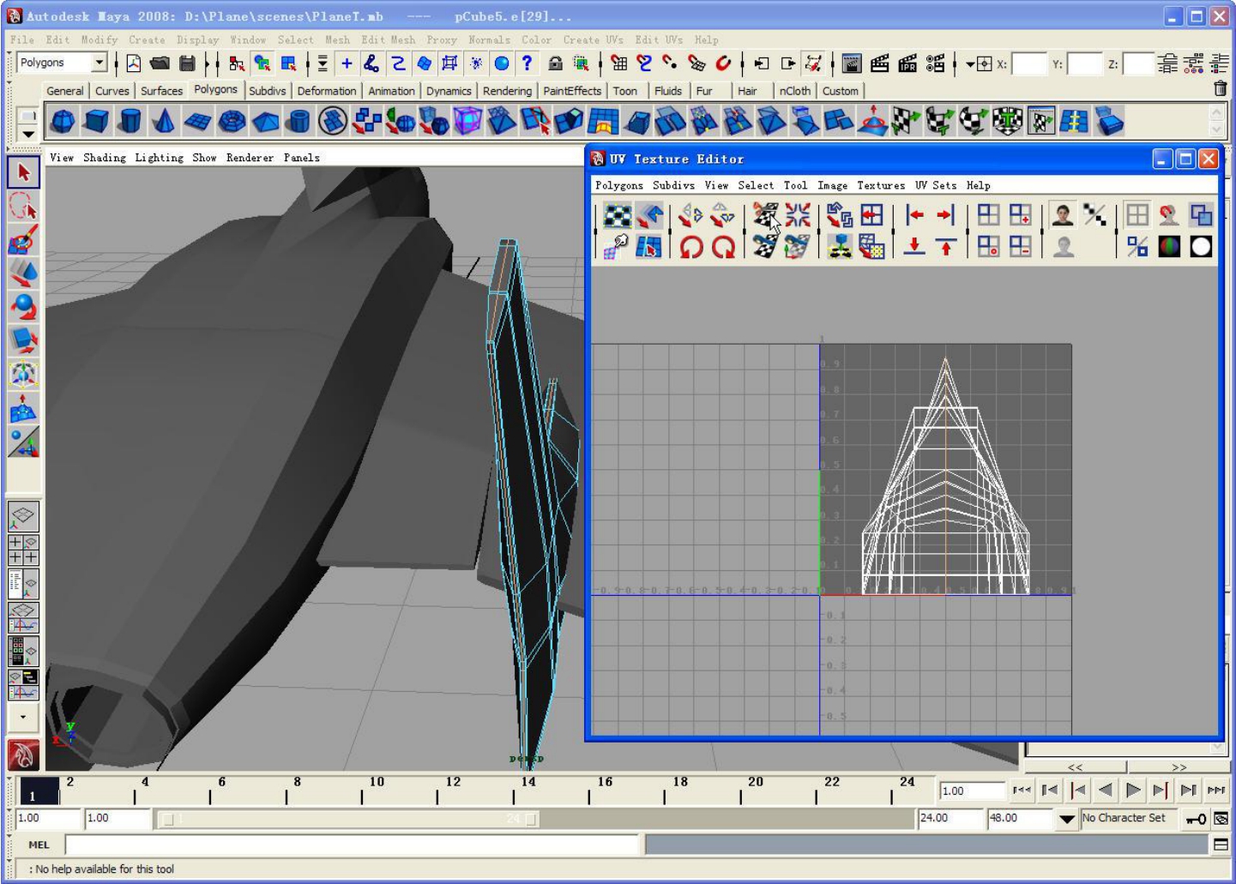Toggle grid display in UV editor
This screenshot has height=884, width=1236.
[x=1137, y=215]
